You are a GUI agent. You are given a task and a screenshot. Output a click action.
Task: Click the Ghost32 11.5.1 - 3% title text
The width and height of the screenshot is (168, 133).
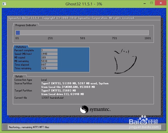84,4
